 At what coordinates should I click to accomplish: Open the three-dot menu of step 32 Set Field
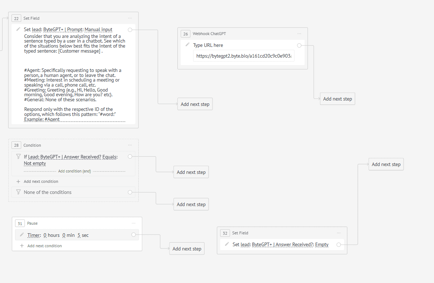point(339,233)
